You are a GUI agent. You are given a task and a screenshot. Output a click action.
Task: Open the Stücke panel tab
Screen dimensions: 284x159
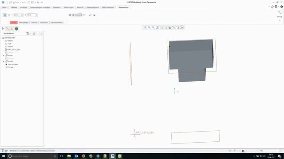(x=34, y=23)
